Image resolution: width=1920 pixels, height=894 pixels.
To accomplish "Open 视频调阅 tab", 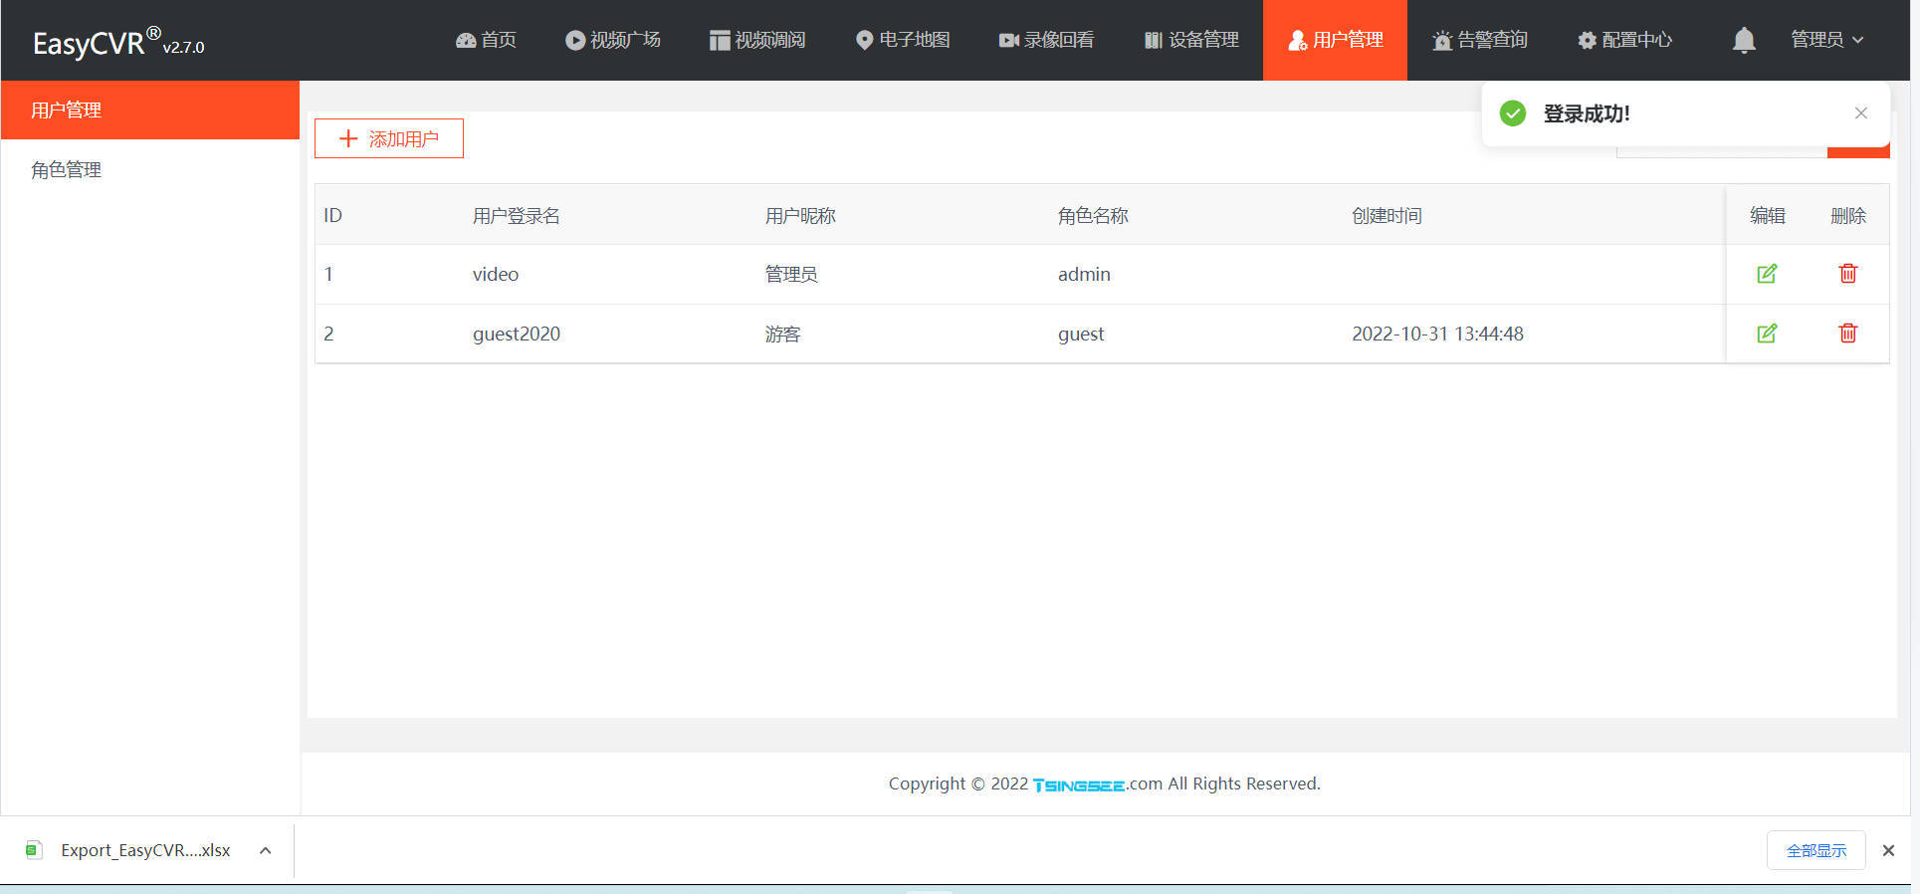I will point(757,40).
